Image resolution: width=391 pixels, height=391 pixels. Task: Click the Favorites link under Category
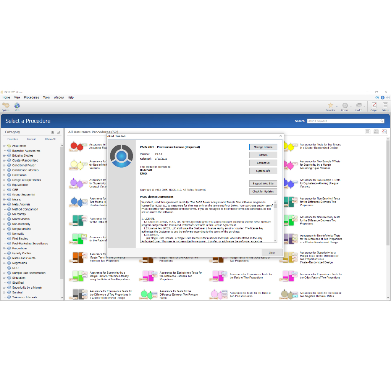click(13, 139)
